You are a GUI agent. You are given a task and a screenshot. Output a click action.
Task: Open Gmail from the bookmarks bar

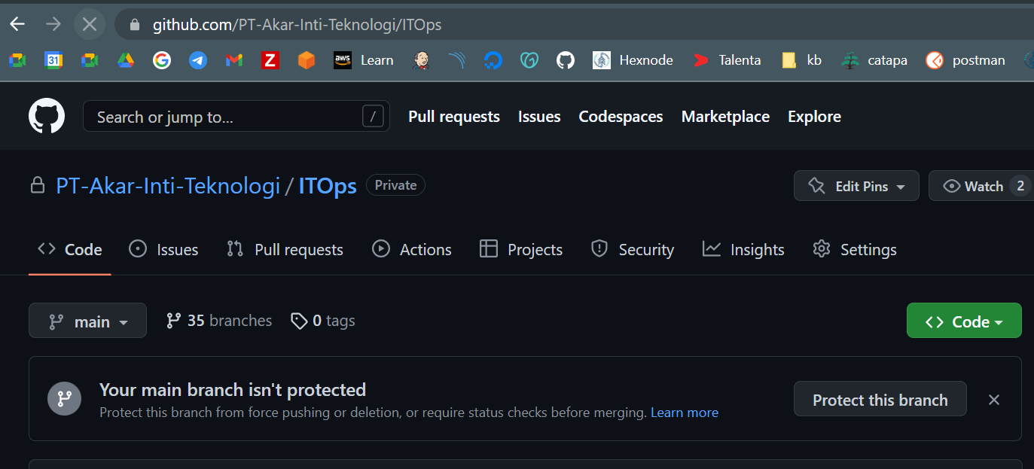click(x=234, y=59)
